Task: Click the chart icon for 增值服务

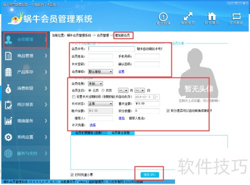Action: point(8,120)
